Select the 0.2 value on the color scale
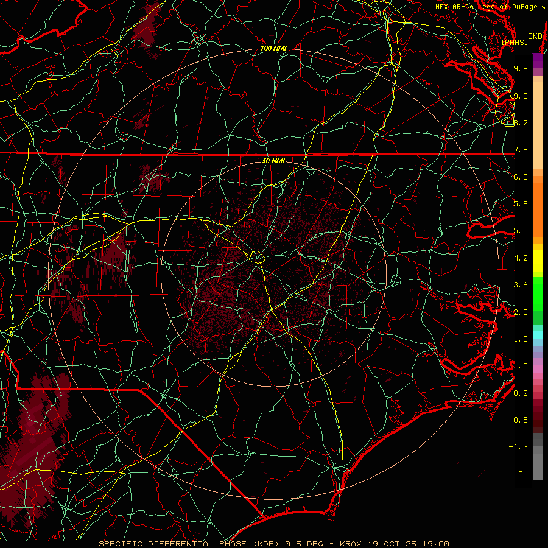The height and width of the screenshot is (548, 548). click(521, 393)
